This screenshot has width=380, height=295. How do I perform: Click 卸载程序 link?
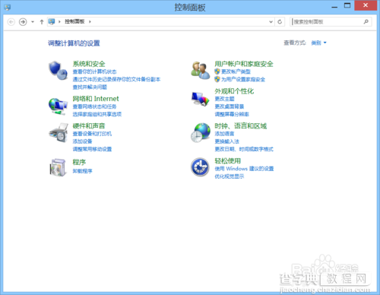[82, 171]
